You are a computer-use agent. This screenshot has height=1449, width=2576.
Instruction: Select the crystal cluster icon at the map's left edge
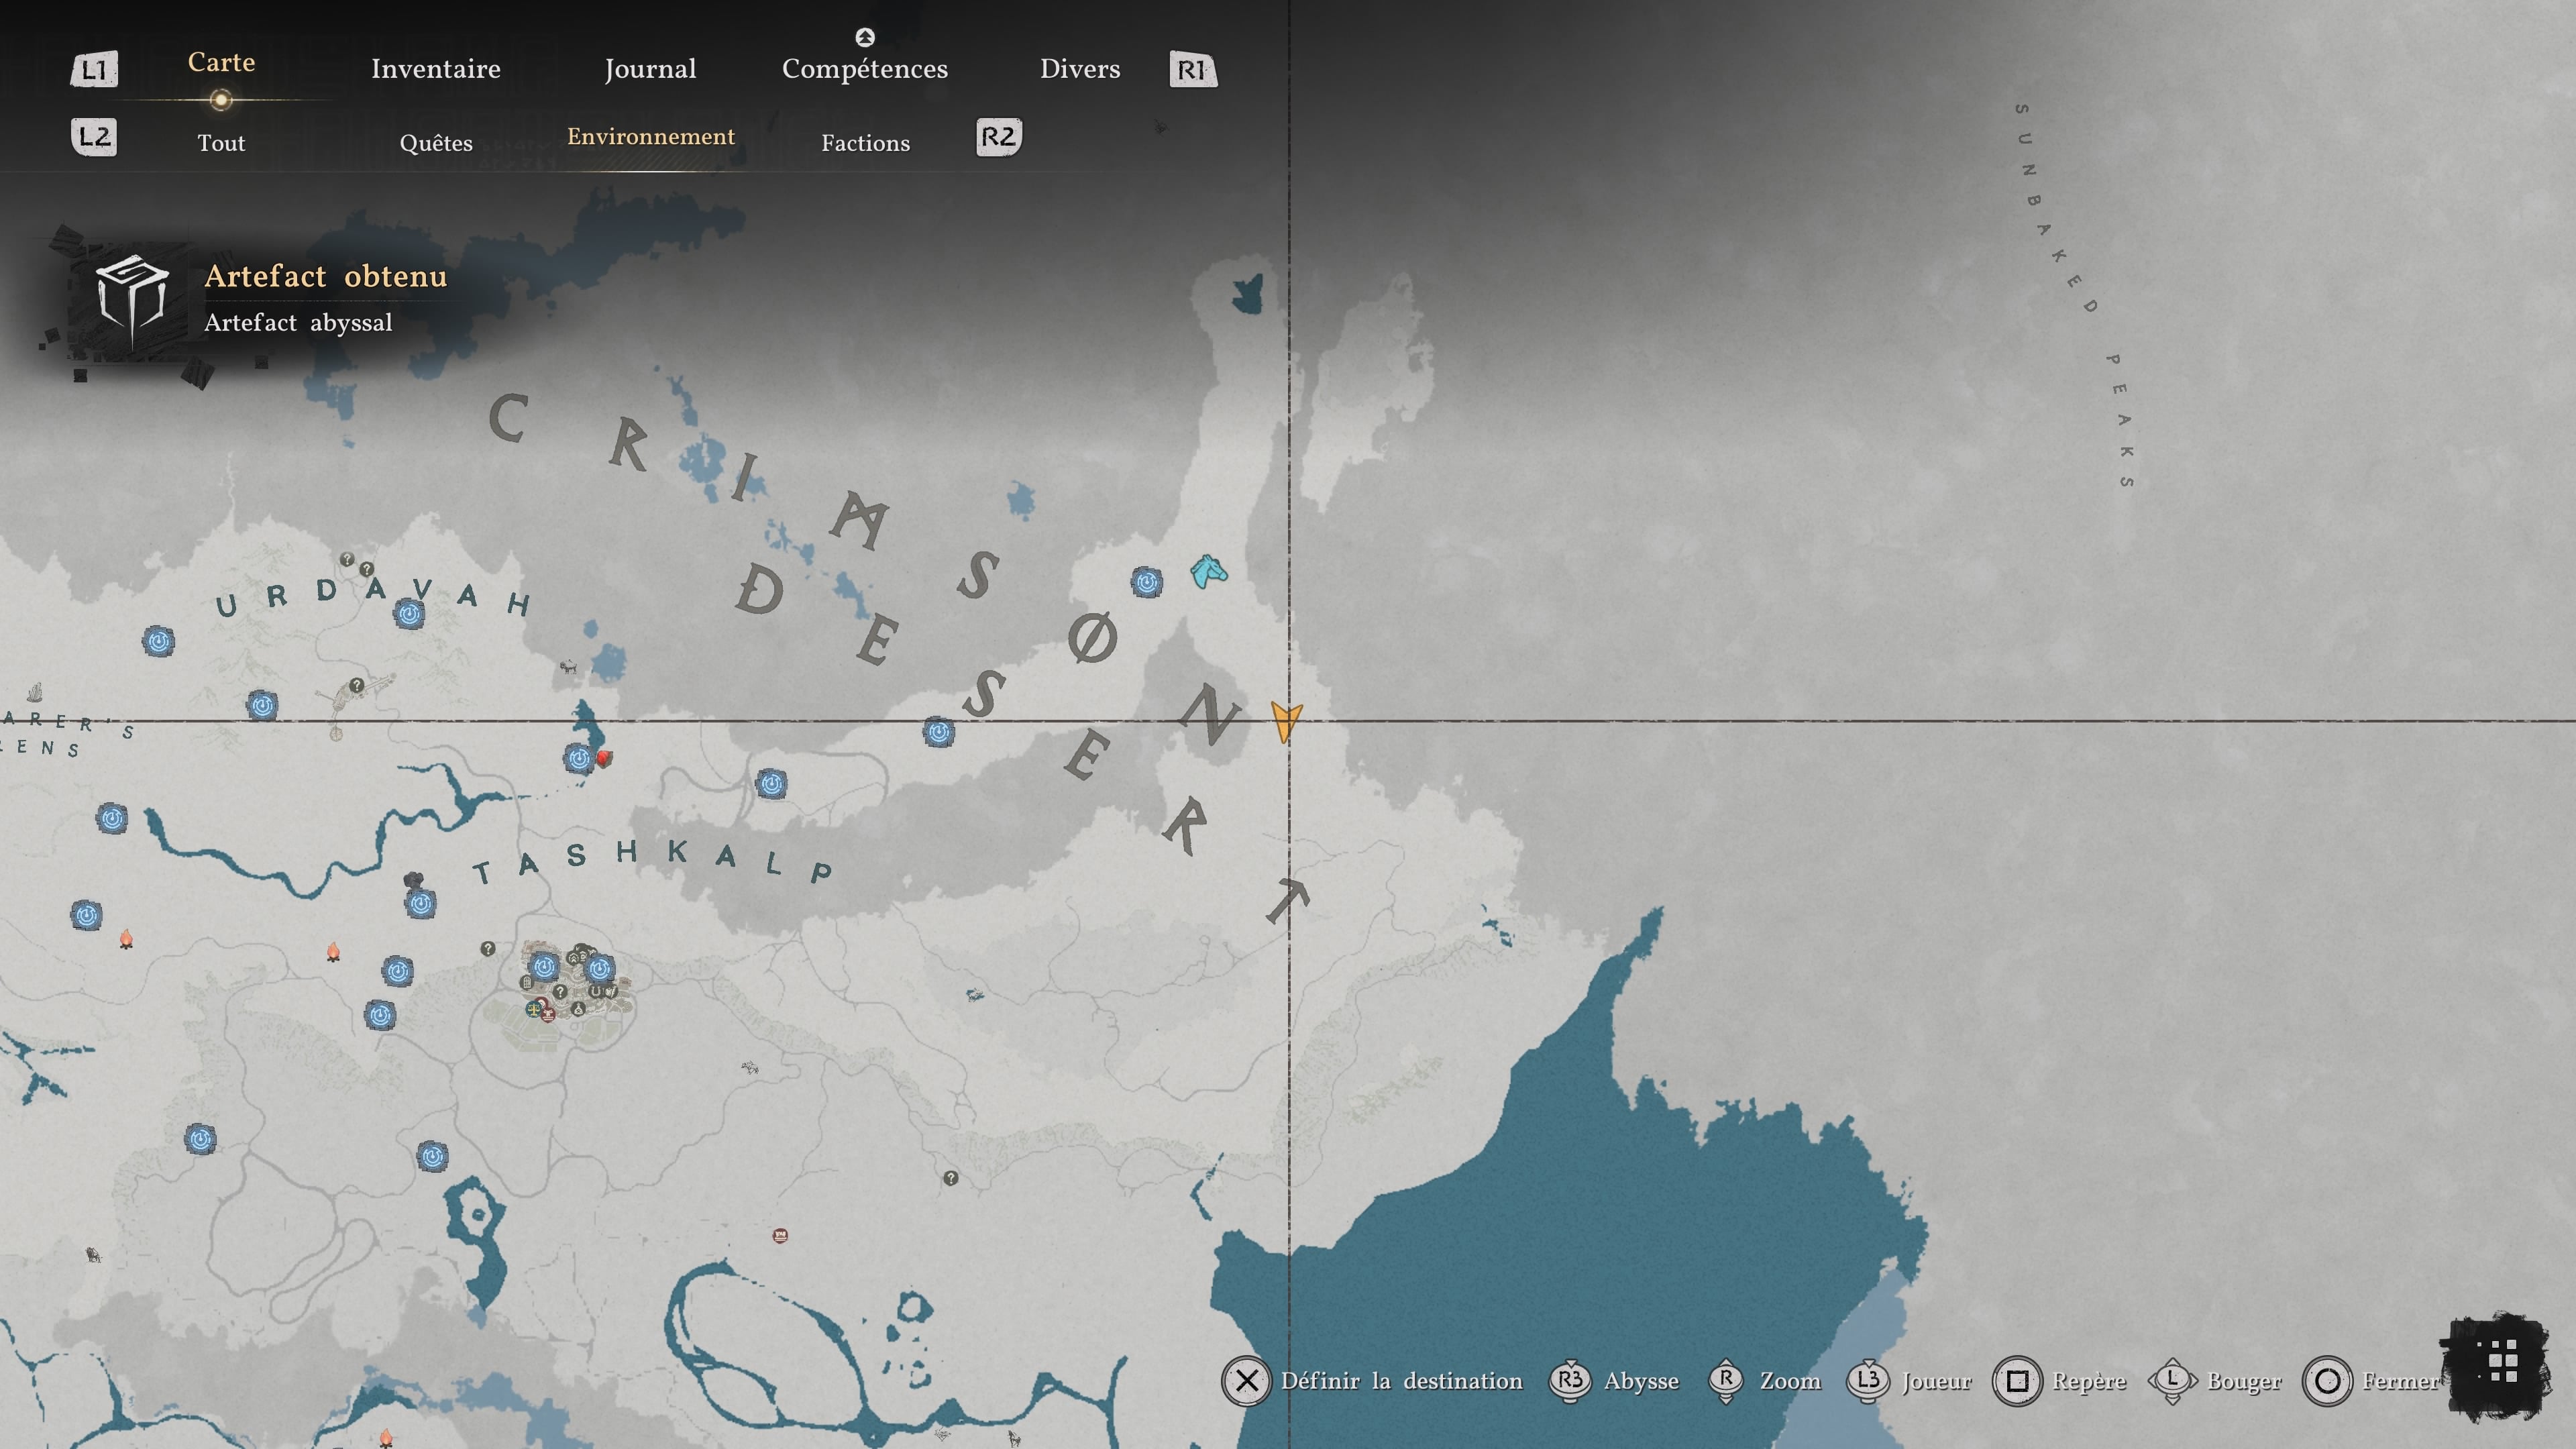tap(35, 691)
